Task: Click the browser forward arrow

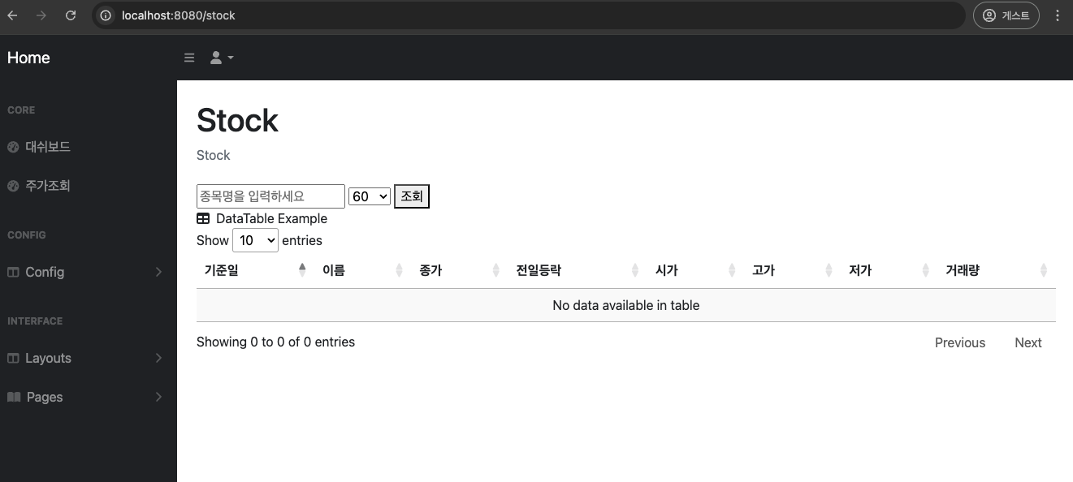Action: tap(41, 15)
